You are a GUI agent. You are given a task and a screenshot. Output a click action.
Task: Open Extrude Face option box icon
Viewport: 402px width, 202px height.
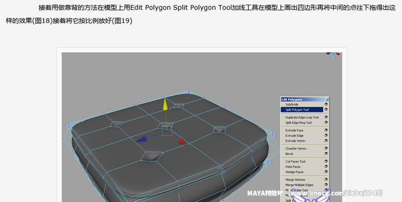pos(326,130)
